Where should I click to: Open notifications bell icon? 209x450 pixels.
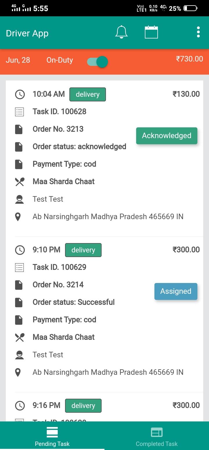tap(121, 32)
